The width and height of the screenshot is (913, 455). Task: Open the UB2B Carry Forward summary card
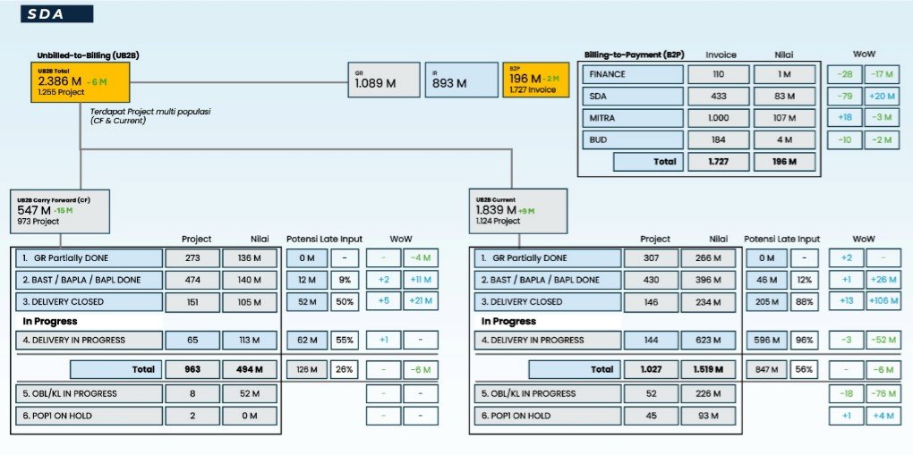(x=59, y=211)
